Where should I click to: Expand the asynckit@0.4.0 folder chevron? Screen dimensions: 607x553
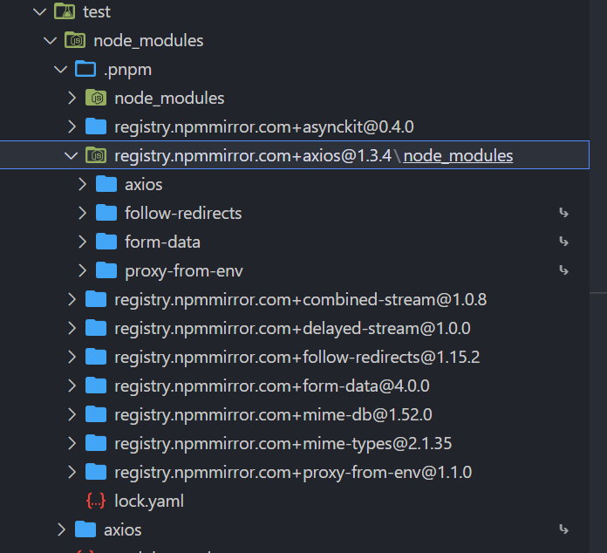coord(72,127)
